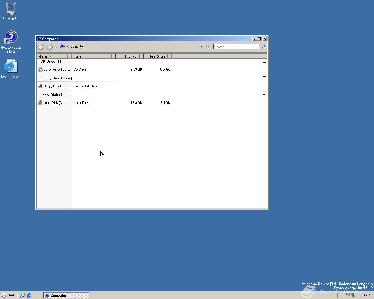Collapse the Local Disk group
Viewport: 374px width, 299px height.
264,95
